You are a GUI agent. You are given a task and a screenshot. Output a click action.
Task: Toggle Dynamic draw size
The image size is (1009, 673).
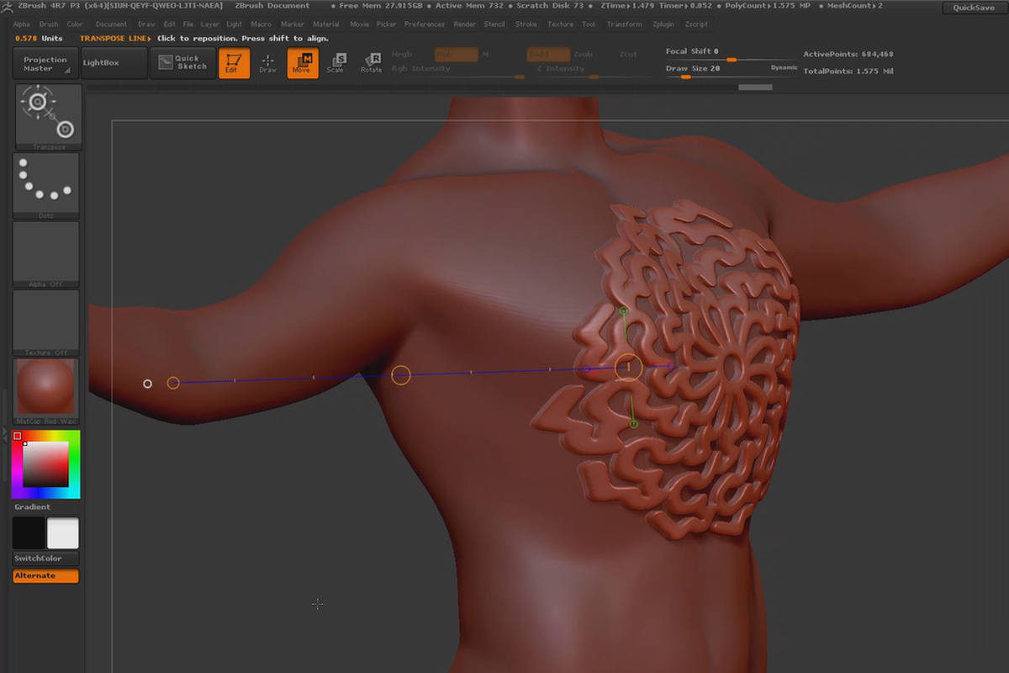784,67
